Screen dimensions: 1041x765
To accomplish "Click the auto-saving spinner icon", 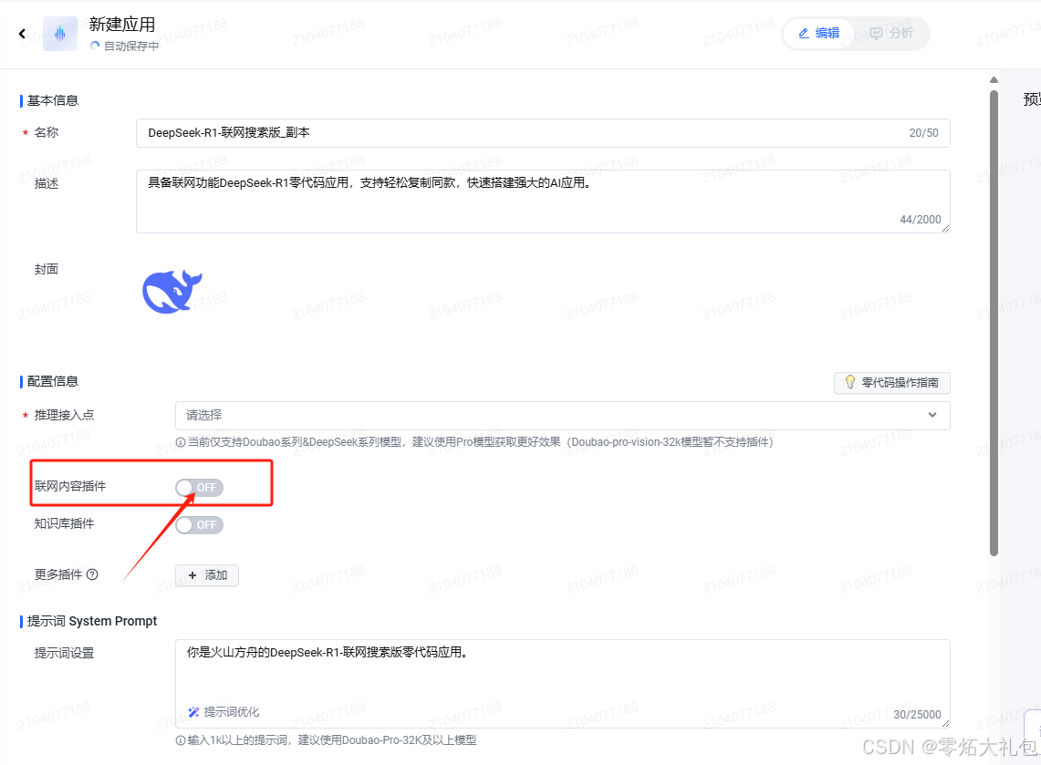I will (95, 46).
